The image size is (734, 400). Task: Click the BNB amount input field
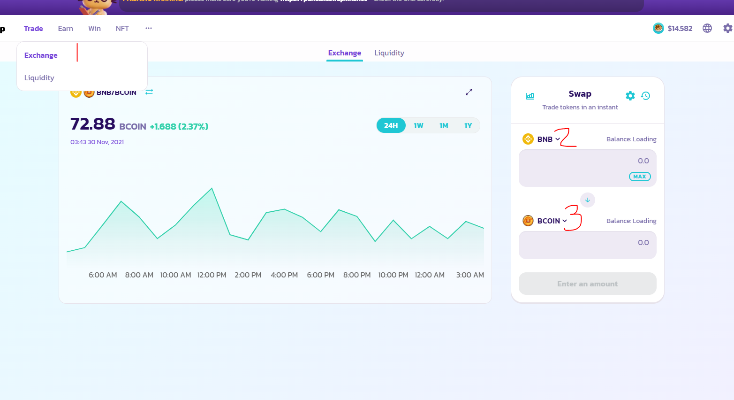588,168
